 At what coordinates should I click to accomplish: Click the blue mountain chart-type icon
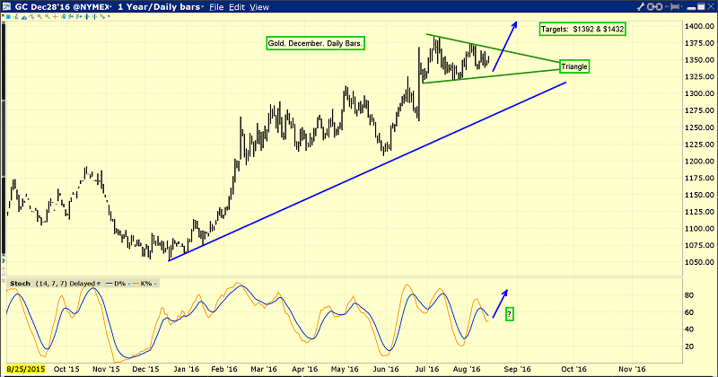point(24,17)
